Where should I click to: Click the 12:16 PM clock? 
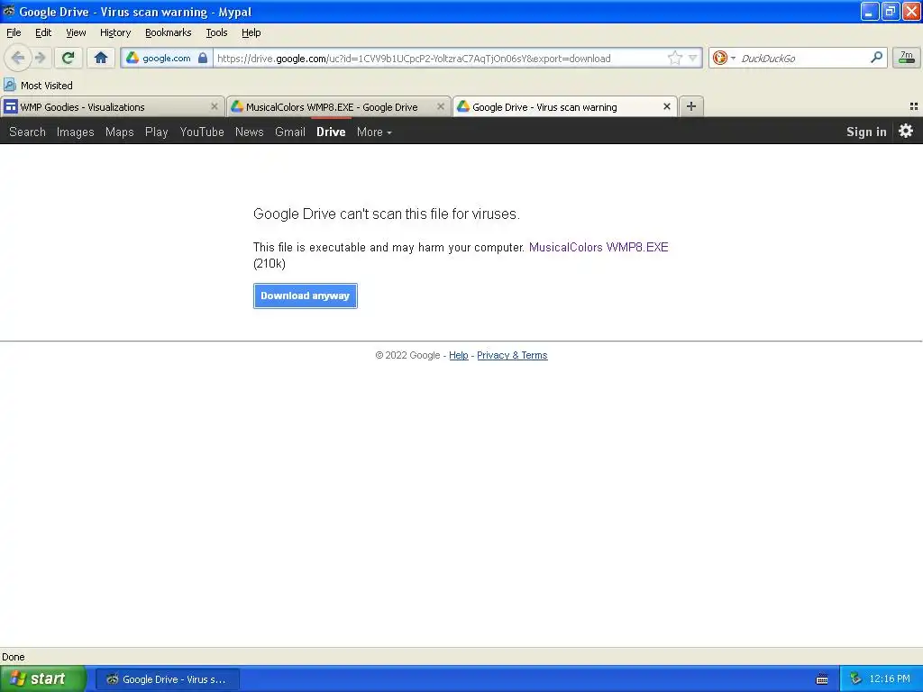click(890, 679)
